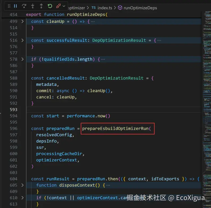Click metadata property on line 589

coord(46,84)
